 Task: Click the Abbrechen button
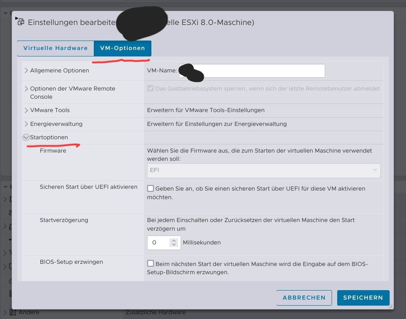click(304, 298)
